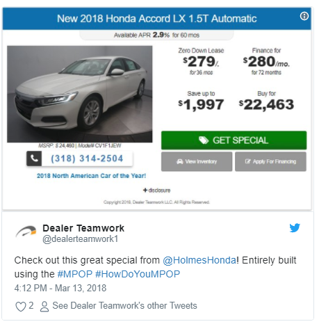This screenshot has height=324, width=319.
Task: Click the Get Special button
Action: tap(234, 140)
